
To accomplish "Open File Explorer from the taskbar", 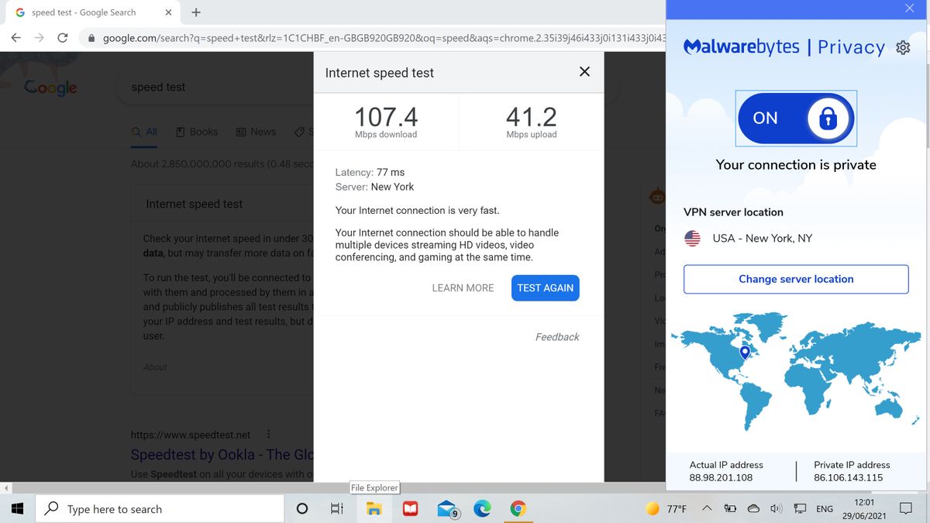I will point(374,508).
